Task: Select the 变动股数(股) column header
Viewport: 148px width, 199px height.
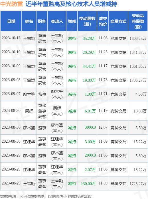Action: pos(87,21)
